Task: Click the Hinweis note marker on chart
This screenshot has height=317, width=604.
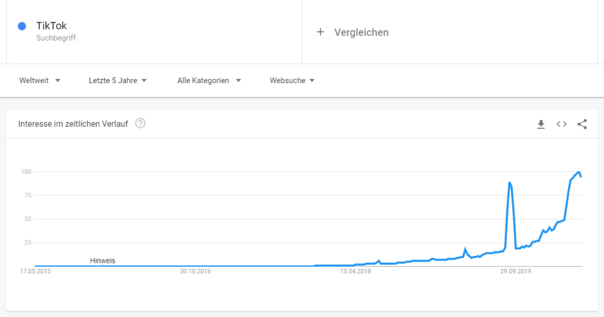Action: 103,260
